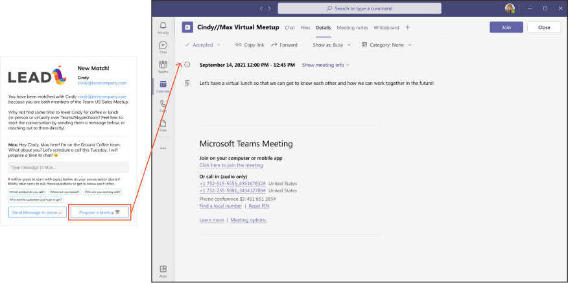Show more apps via sidebar ellipsis

[163, 148]
